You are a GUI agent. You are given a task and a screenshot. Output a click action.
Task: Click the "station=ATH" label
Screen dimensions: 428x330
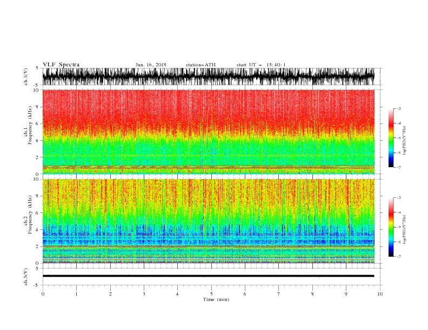(x=200, y=65)
